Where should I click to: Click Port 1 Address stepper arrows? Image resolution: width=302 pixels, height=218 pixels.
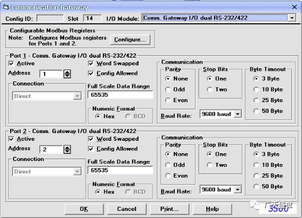pos(67,74)
